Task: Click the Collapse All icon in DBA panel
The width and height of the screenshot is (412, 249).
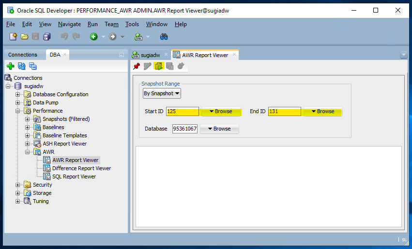Action: [32, 66]
